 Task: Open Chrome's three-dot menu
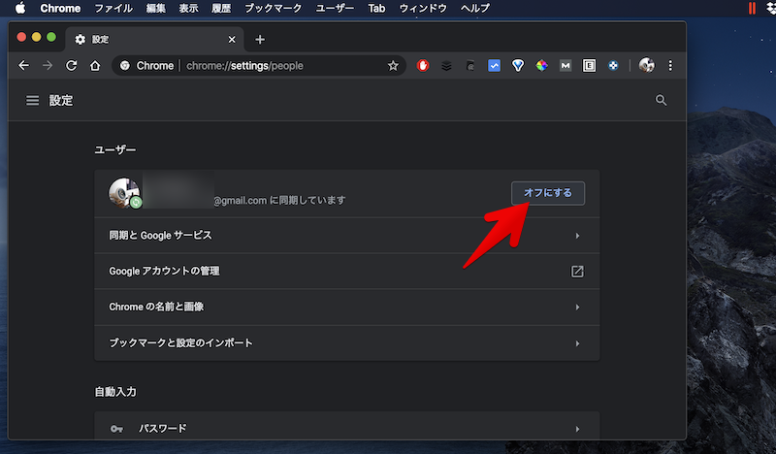pyautogui.click(x=670, y=66)
